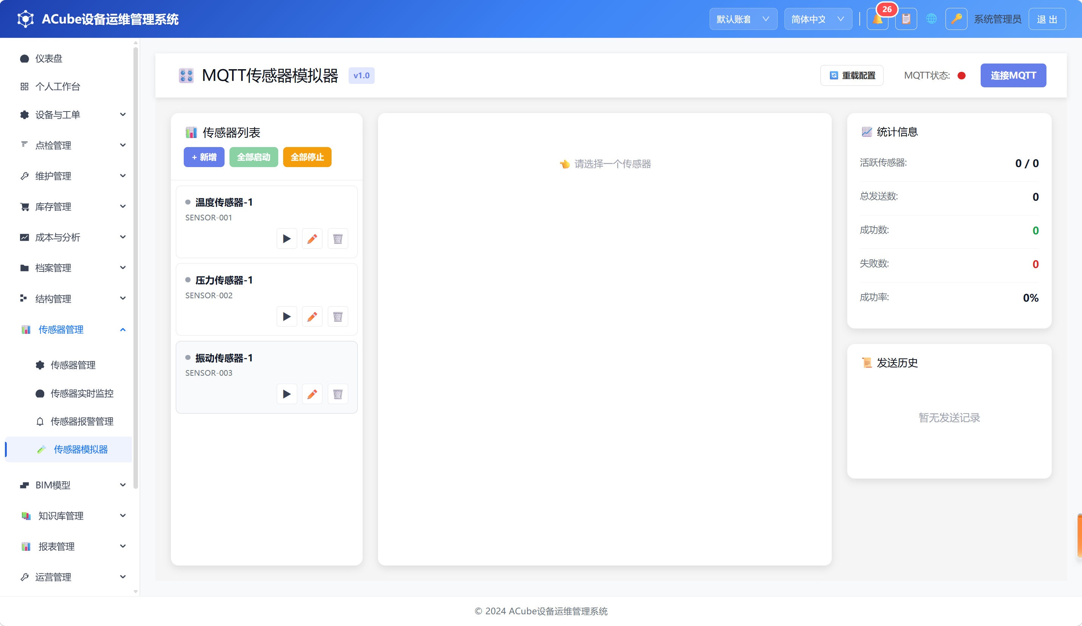Click the 请选择一个传感器 placeholder text

[x=613, y=164]
